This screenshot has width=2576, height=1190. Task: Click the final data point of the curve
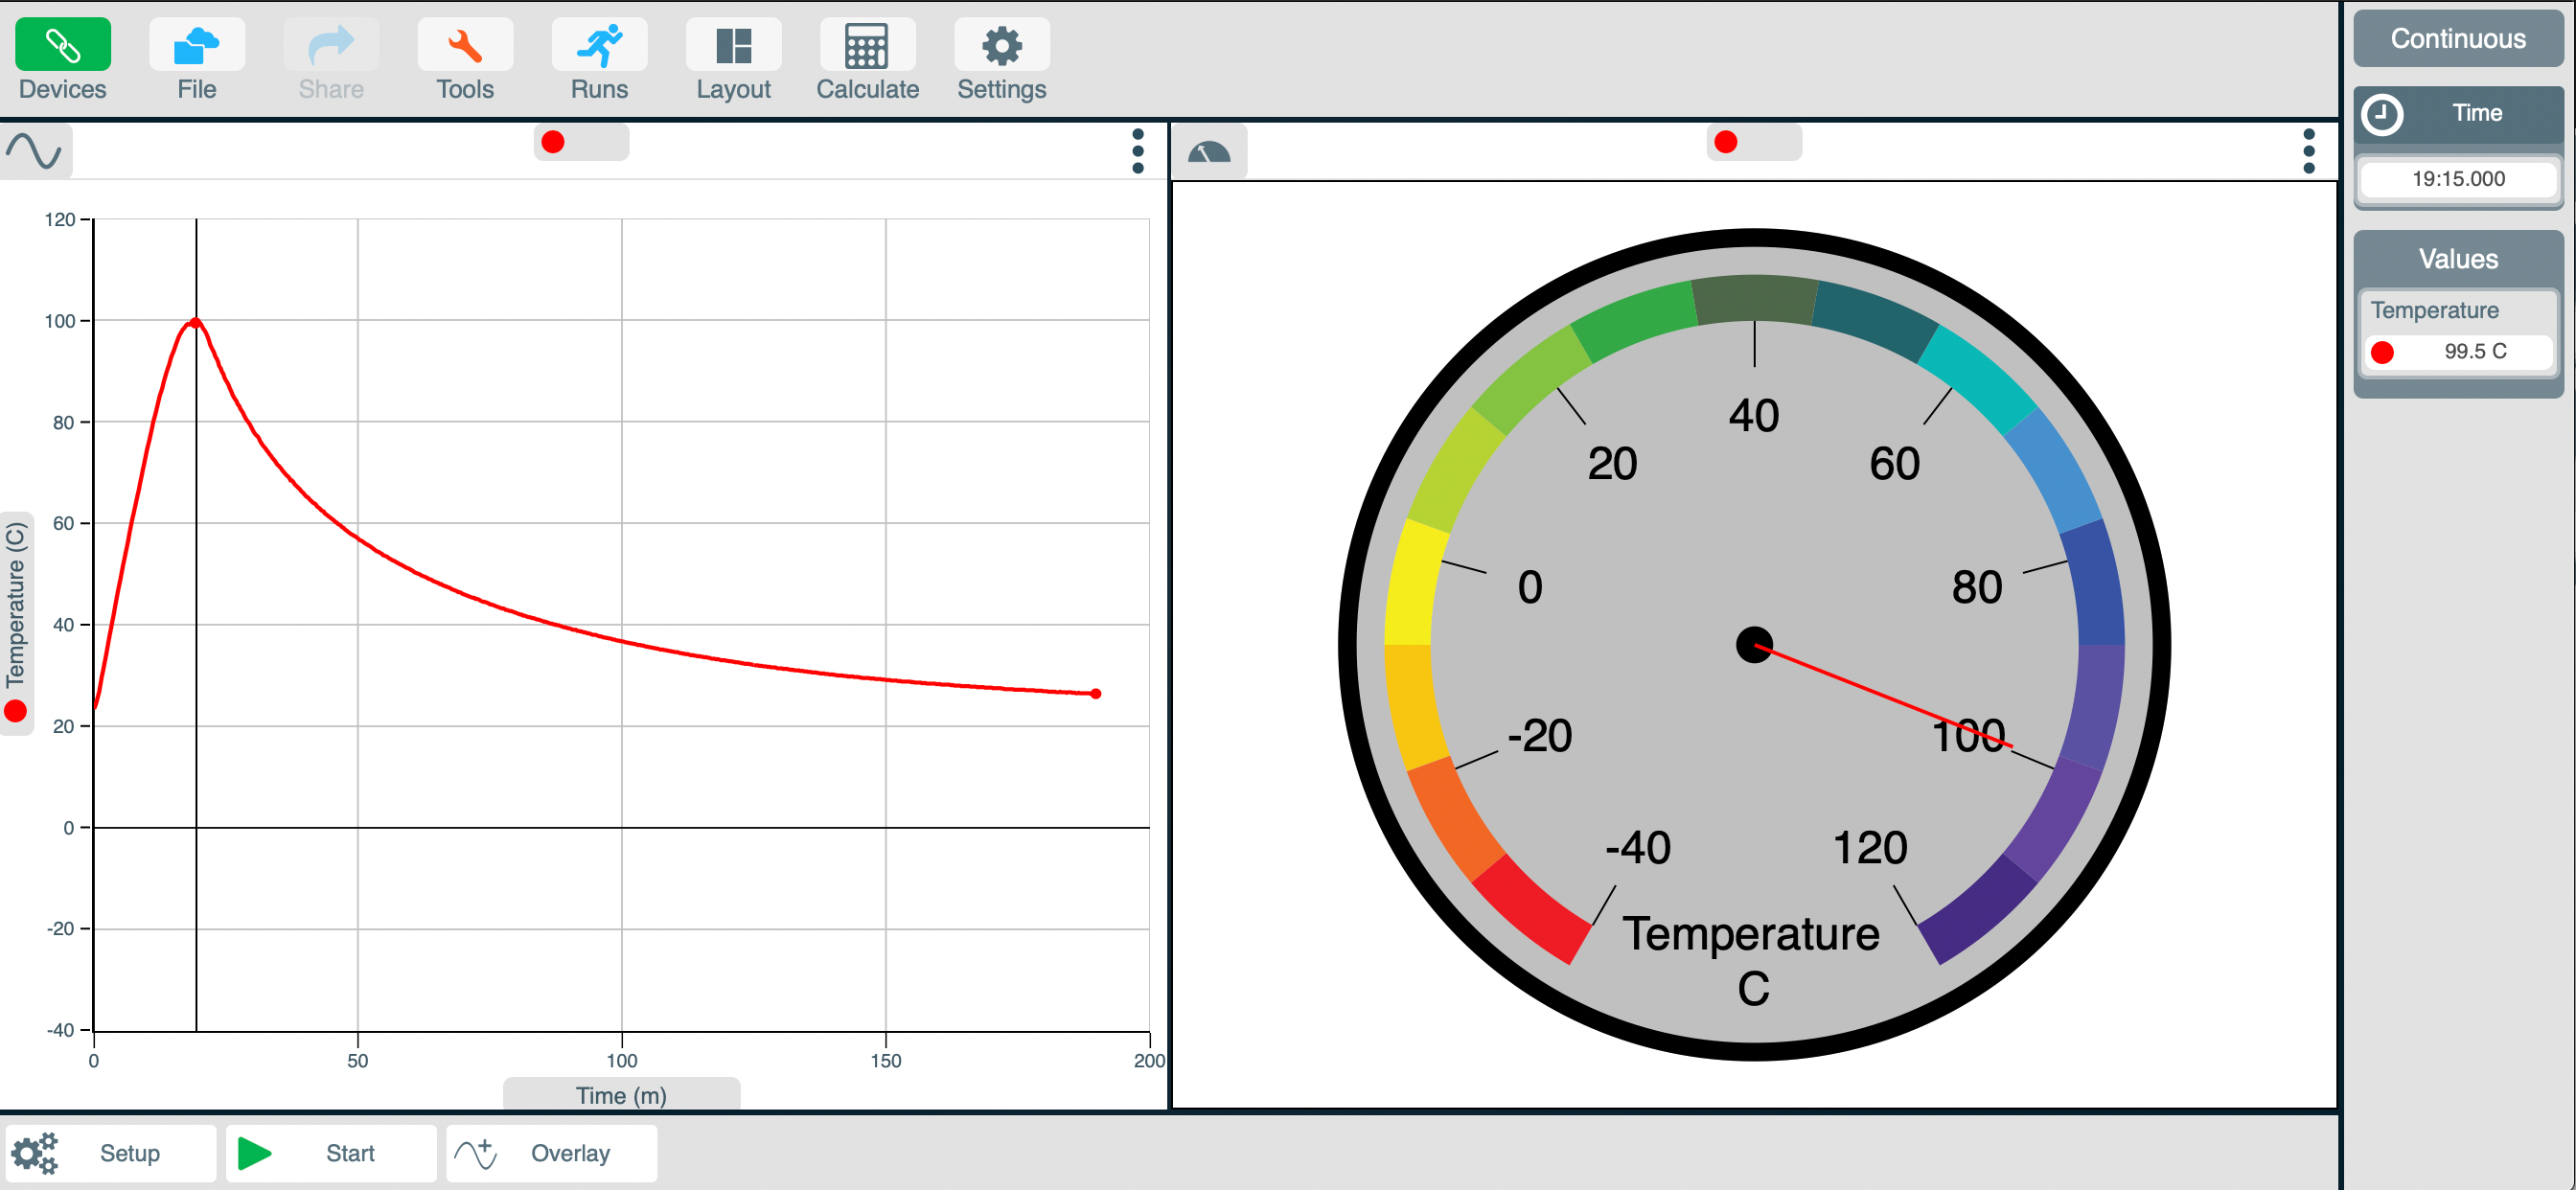click(1095, 694)
